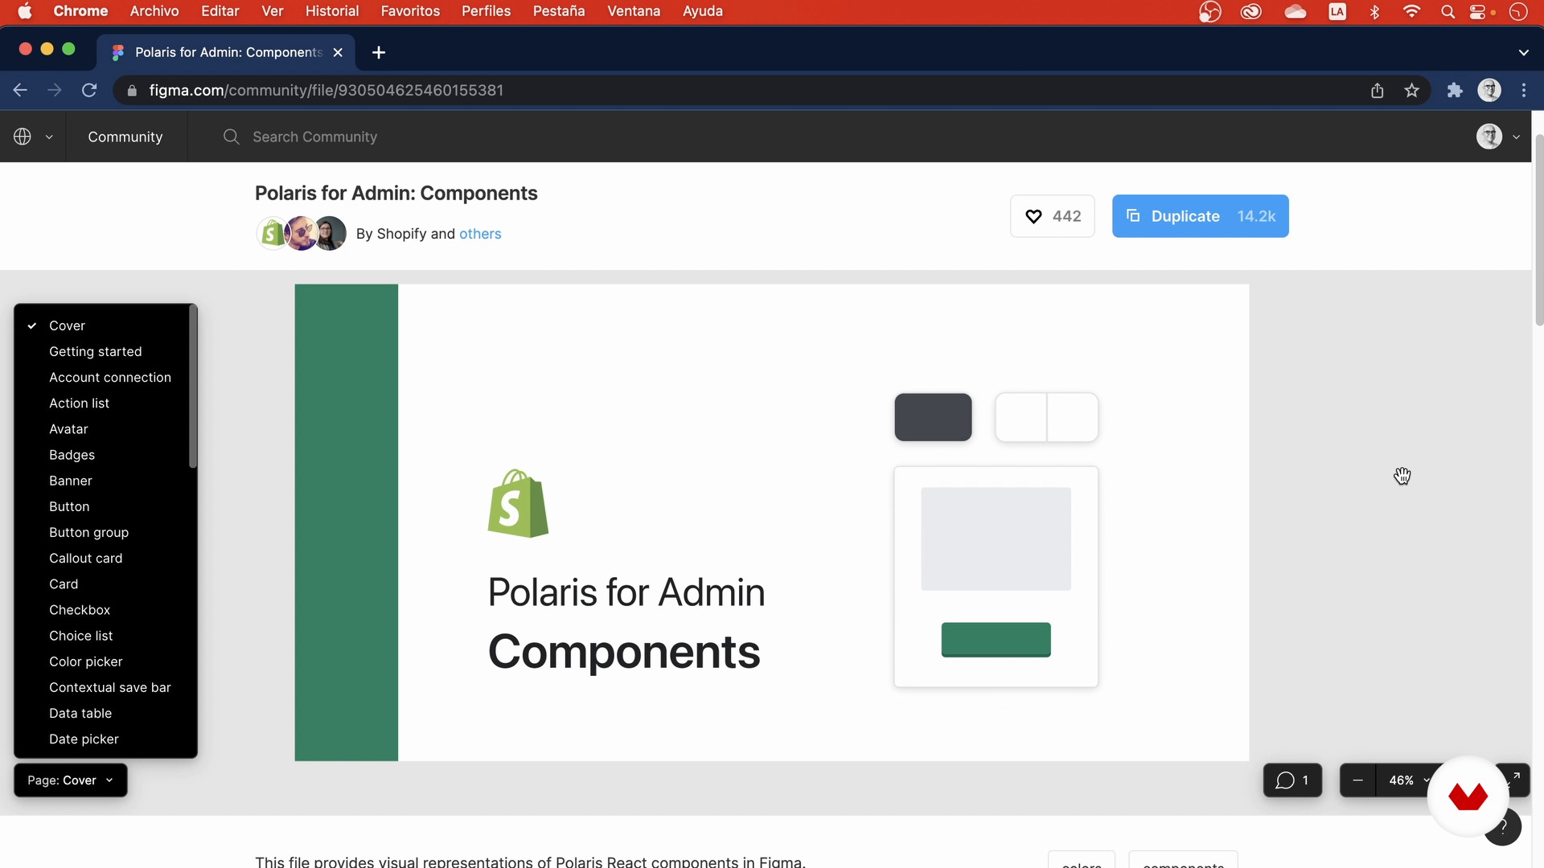Go to the Choice list page
Viewport: 1544px width, 868px height.
pos(80,636)
